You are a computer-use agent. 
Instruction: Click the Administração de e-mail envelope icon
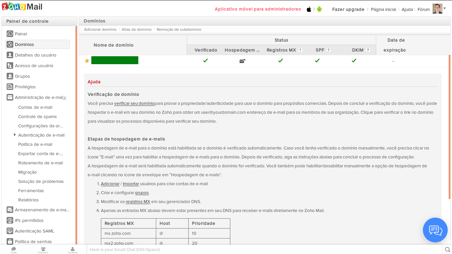pos(10,97)
